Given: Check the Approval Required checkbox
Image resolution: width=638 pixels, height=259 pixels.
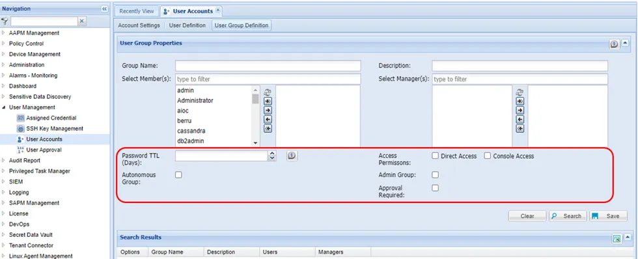Looking at the screenshot, I should pyautogui.click(x=435, y=188).
